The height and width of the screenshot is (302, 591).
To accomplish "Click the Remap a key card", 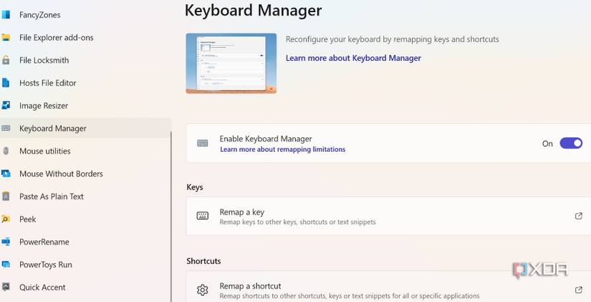I will tap(388, 216).
